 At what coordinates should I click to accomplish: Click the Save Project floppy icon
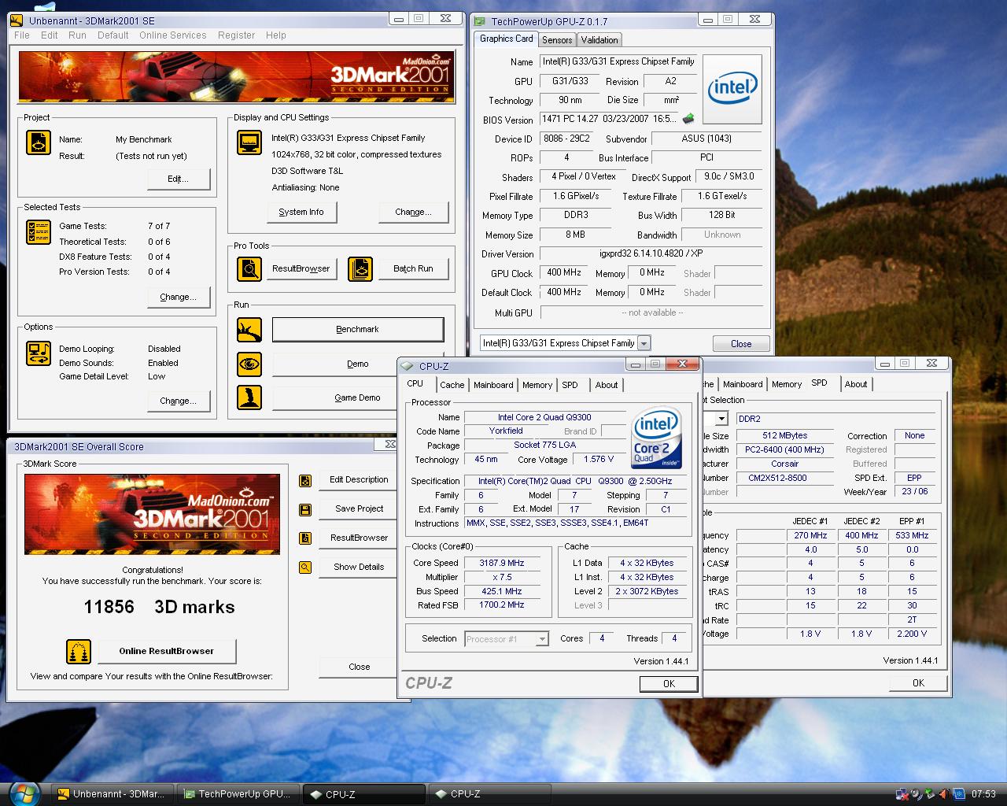(305, 509)
